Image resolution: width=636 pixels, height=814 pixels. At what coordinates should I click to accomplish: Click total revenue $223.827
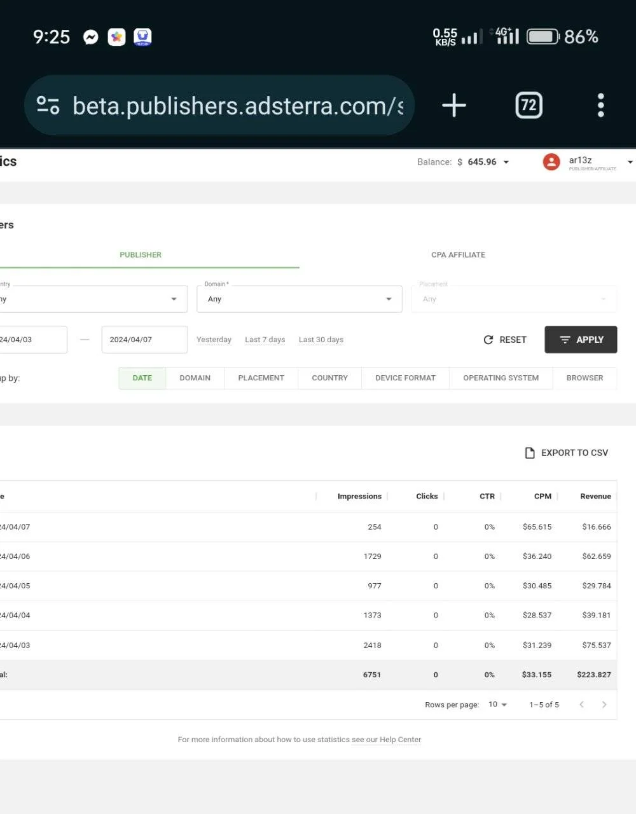click(x=594, y=675)
